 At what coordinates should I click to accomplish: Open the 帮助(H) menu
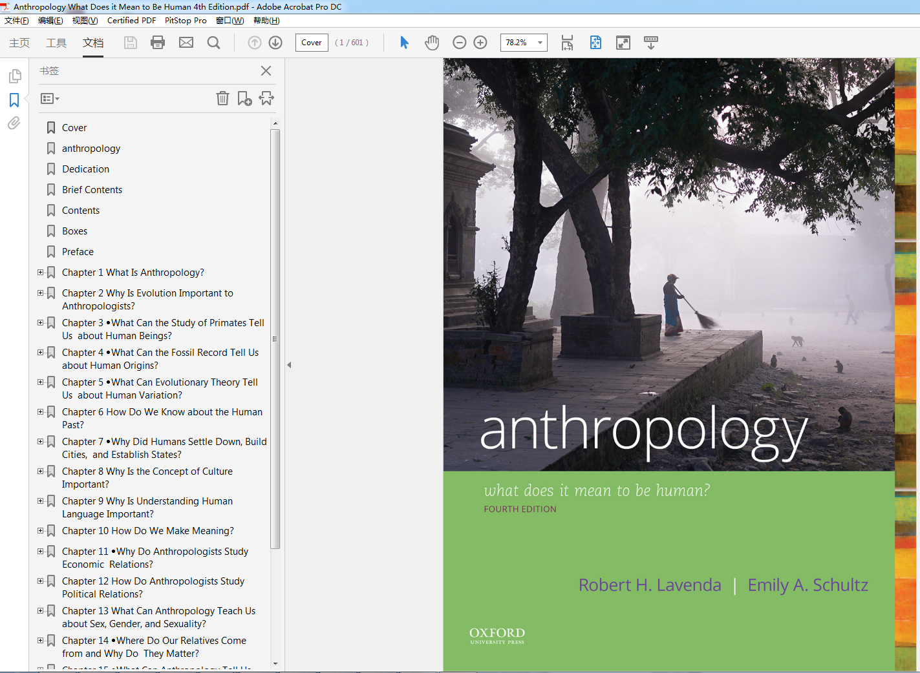pos(266,21)
